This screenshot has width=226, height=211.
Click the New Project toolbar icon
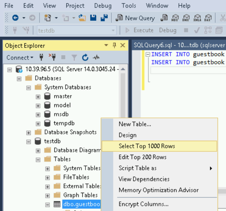point(48,18)
